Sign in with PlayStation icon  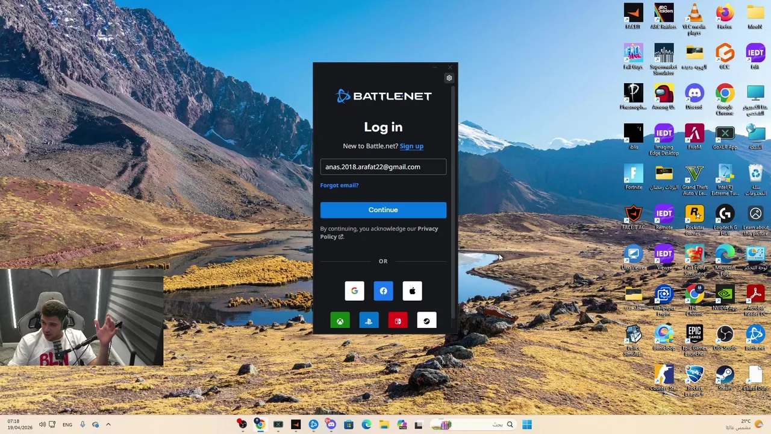click(369, 321)
